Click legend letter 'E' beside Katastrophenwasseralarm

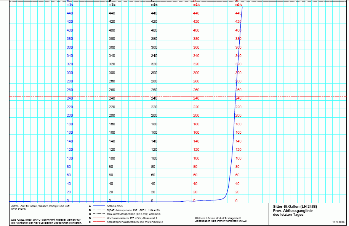point(90,222)
